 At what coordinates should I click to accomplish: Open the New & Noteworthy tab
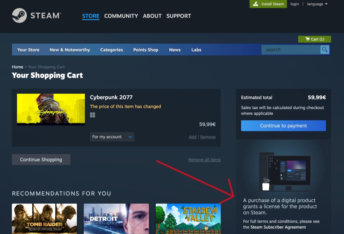(70, 50)
